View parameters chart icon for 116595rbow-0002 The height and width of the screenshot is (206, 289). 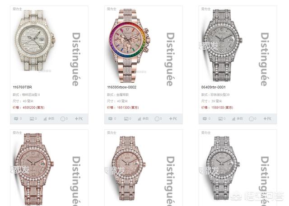(x=143, y=119)
